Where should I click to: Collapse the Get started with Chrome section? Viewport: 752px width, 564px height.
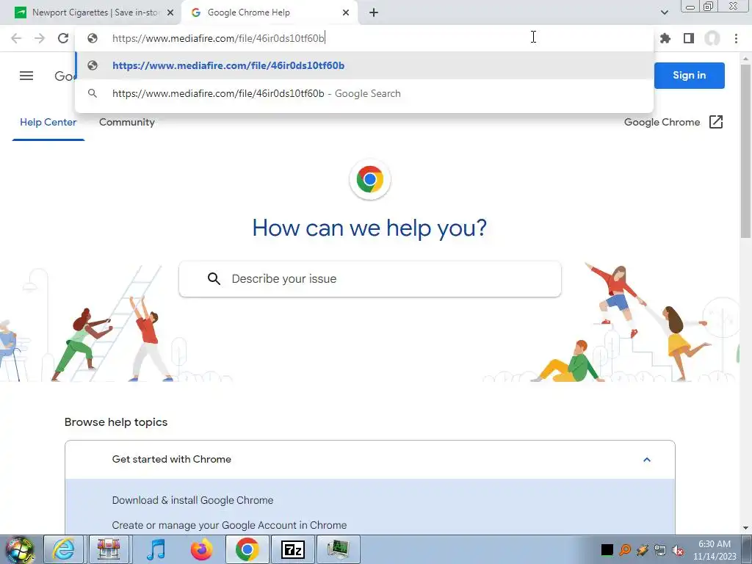tap(646, 460)
